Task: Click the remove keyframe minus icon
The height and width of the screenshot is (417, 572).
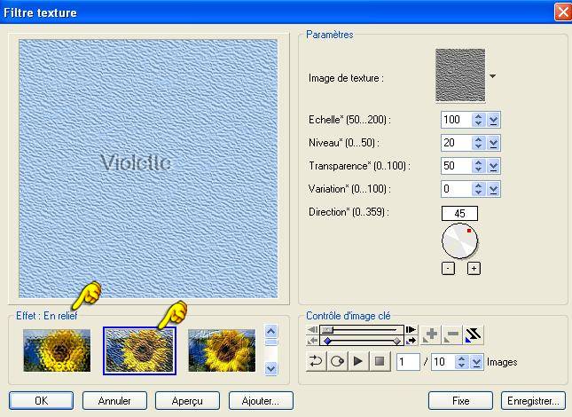Action: (x=452, y=334)
